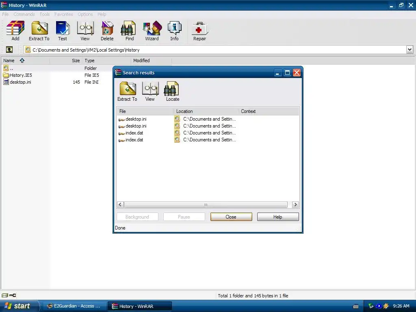Go up one folder level icon
The height and width of the screenshot is (312, 416).
tap(9, 50)
